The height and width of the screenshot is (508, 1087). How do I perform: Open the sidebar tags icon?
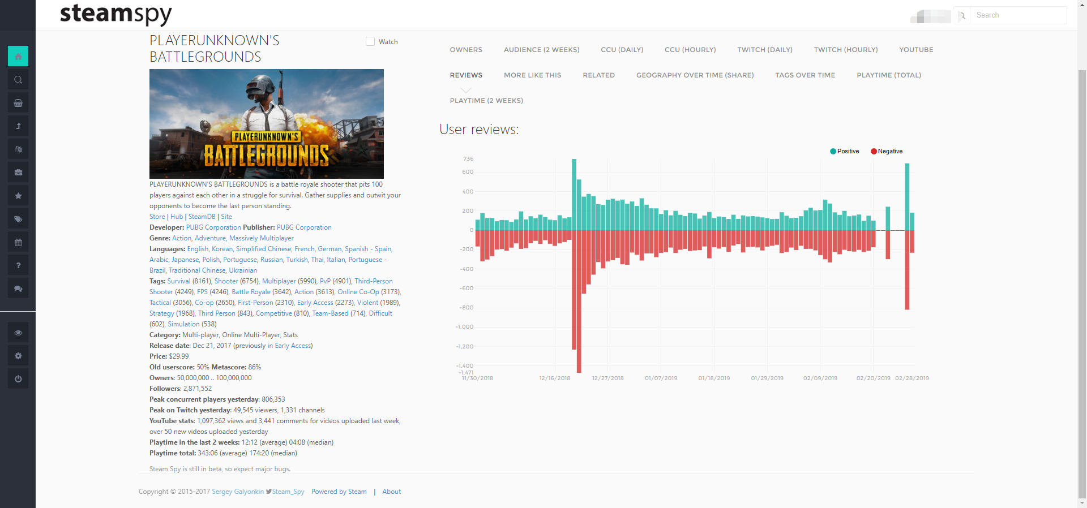18,219
